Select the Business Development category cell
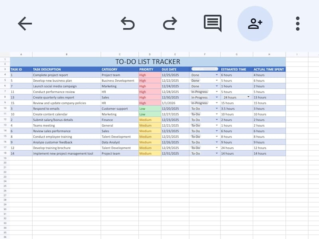The width and height of the screenshot is (319, 239). [x=120, y=80]
